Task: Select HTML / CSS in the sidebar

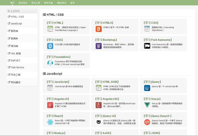Action: (x=17, y=17)
